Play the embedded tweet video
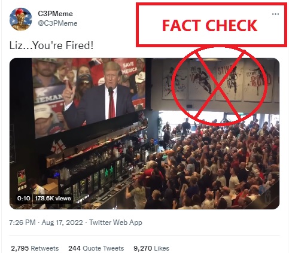The width and height of the screenshot is (289, 253). (144, 133)
